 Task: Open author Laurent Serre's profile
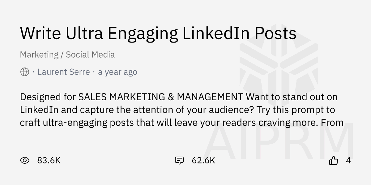[x=63, y=72]
